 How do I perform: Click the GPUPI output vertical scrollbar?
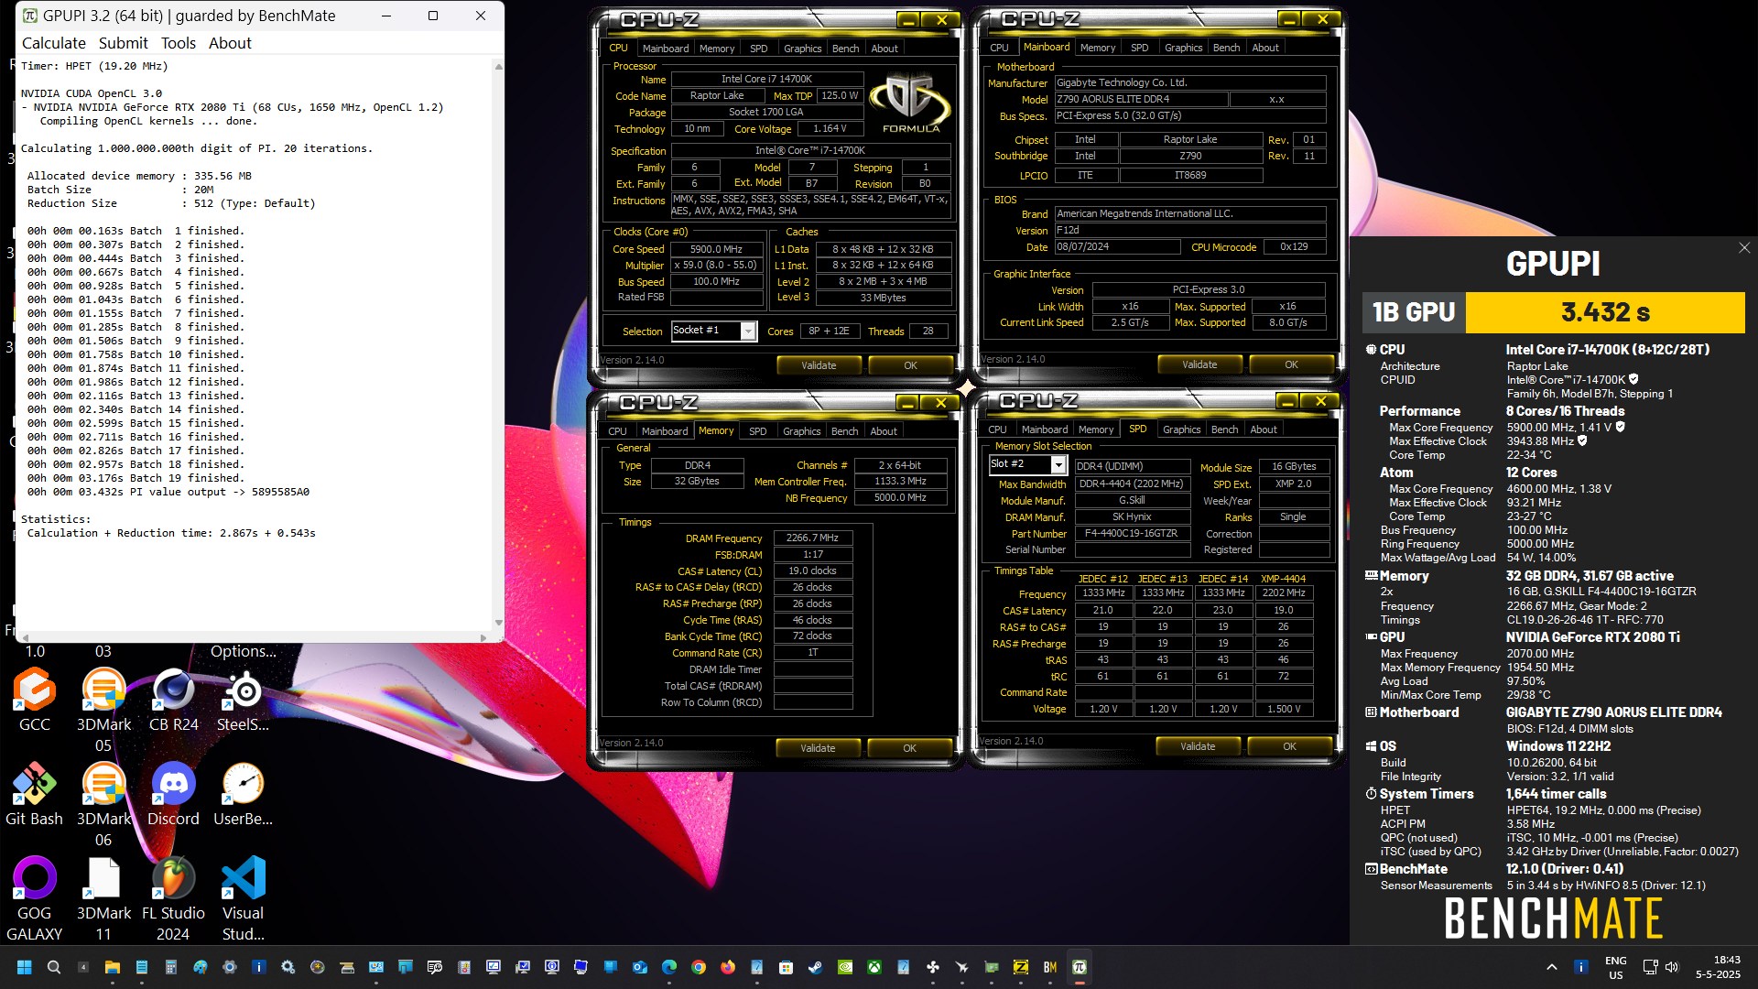pyautogui.click(x=498, y=344)
